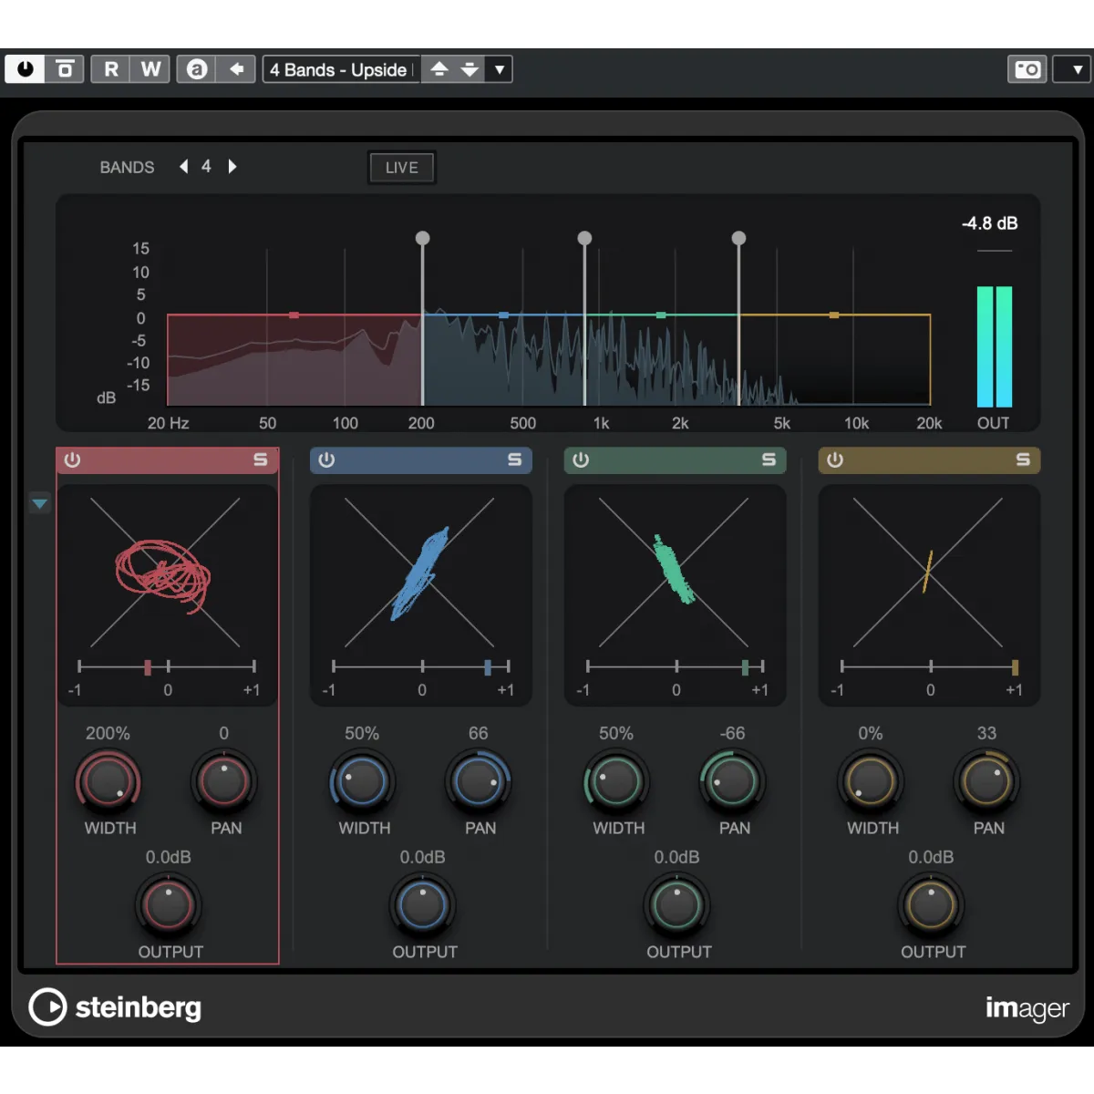This screenshot has width=1094, height=1094.
Task: Load the previous preset with up arrow
Action: [x=439, y=69]
